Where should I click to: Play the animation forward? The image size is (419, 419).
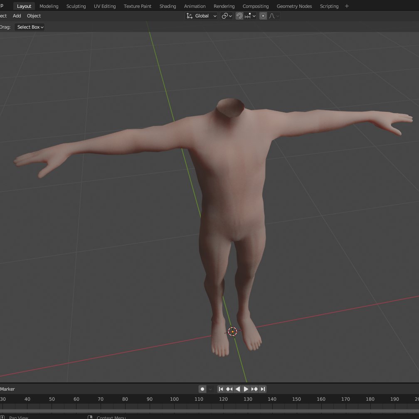pos(246,389)
